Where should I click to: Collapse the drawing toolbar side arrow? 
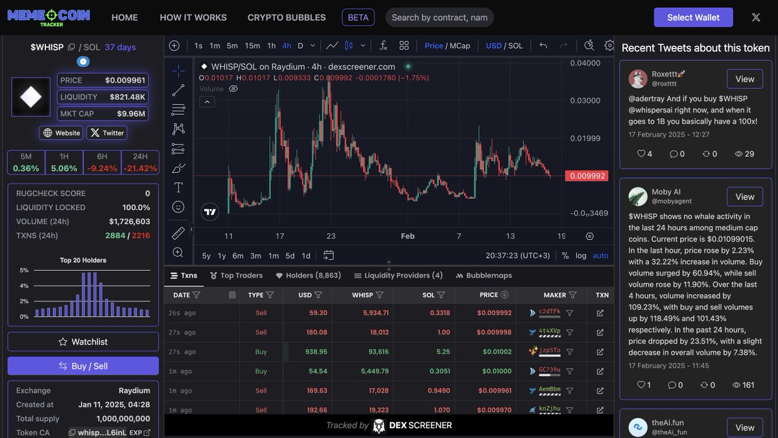tap(191, 229)
